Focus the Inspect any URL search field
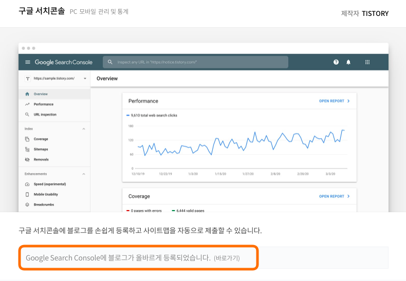The width and height of the screenshot is (406, 281). tap(195, 62)
